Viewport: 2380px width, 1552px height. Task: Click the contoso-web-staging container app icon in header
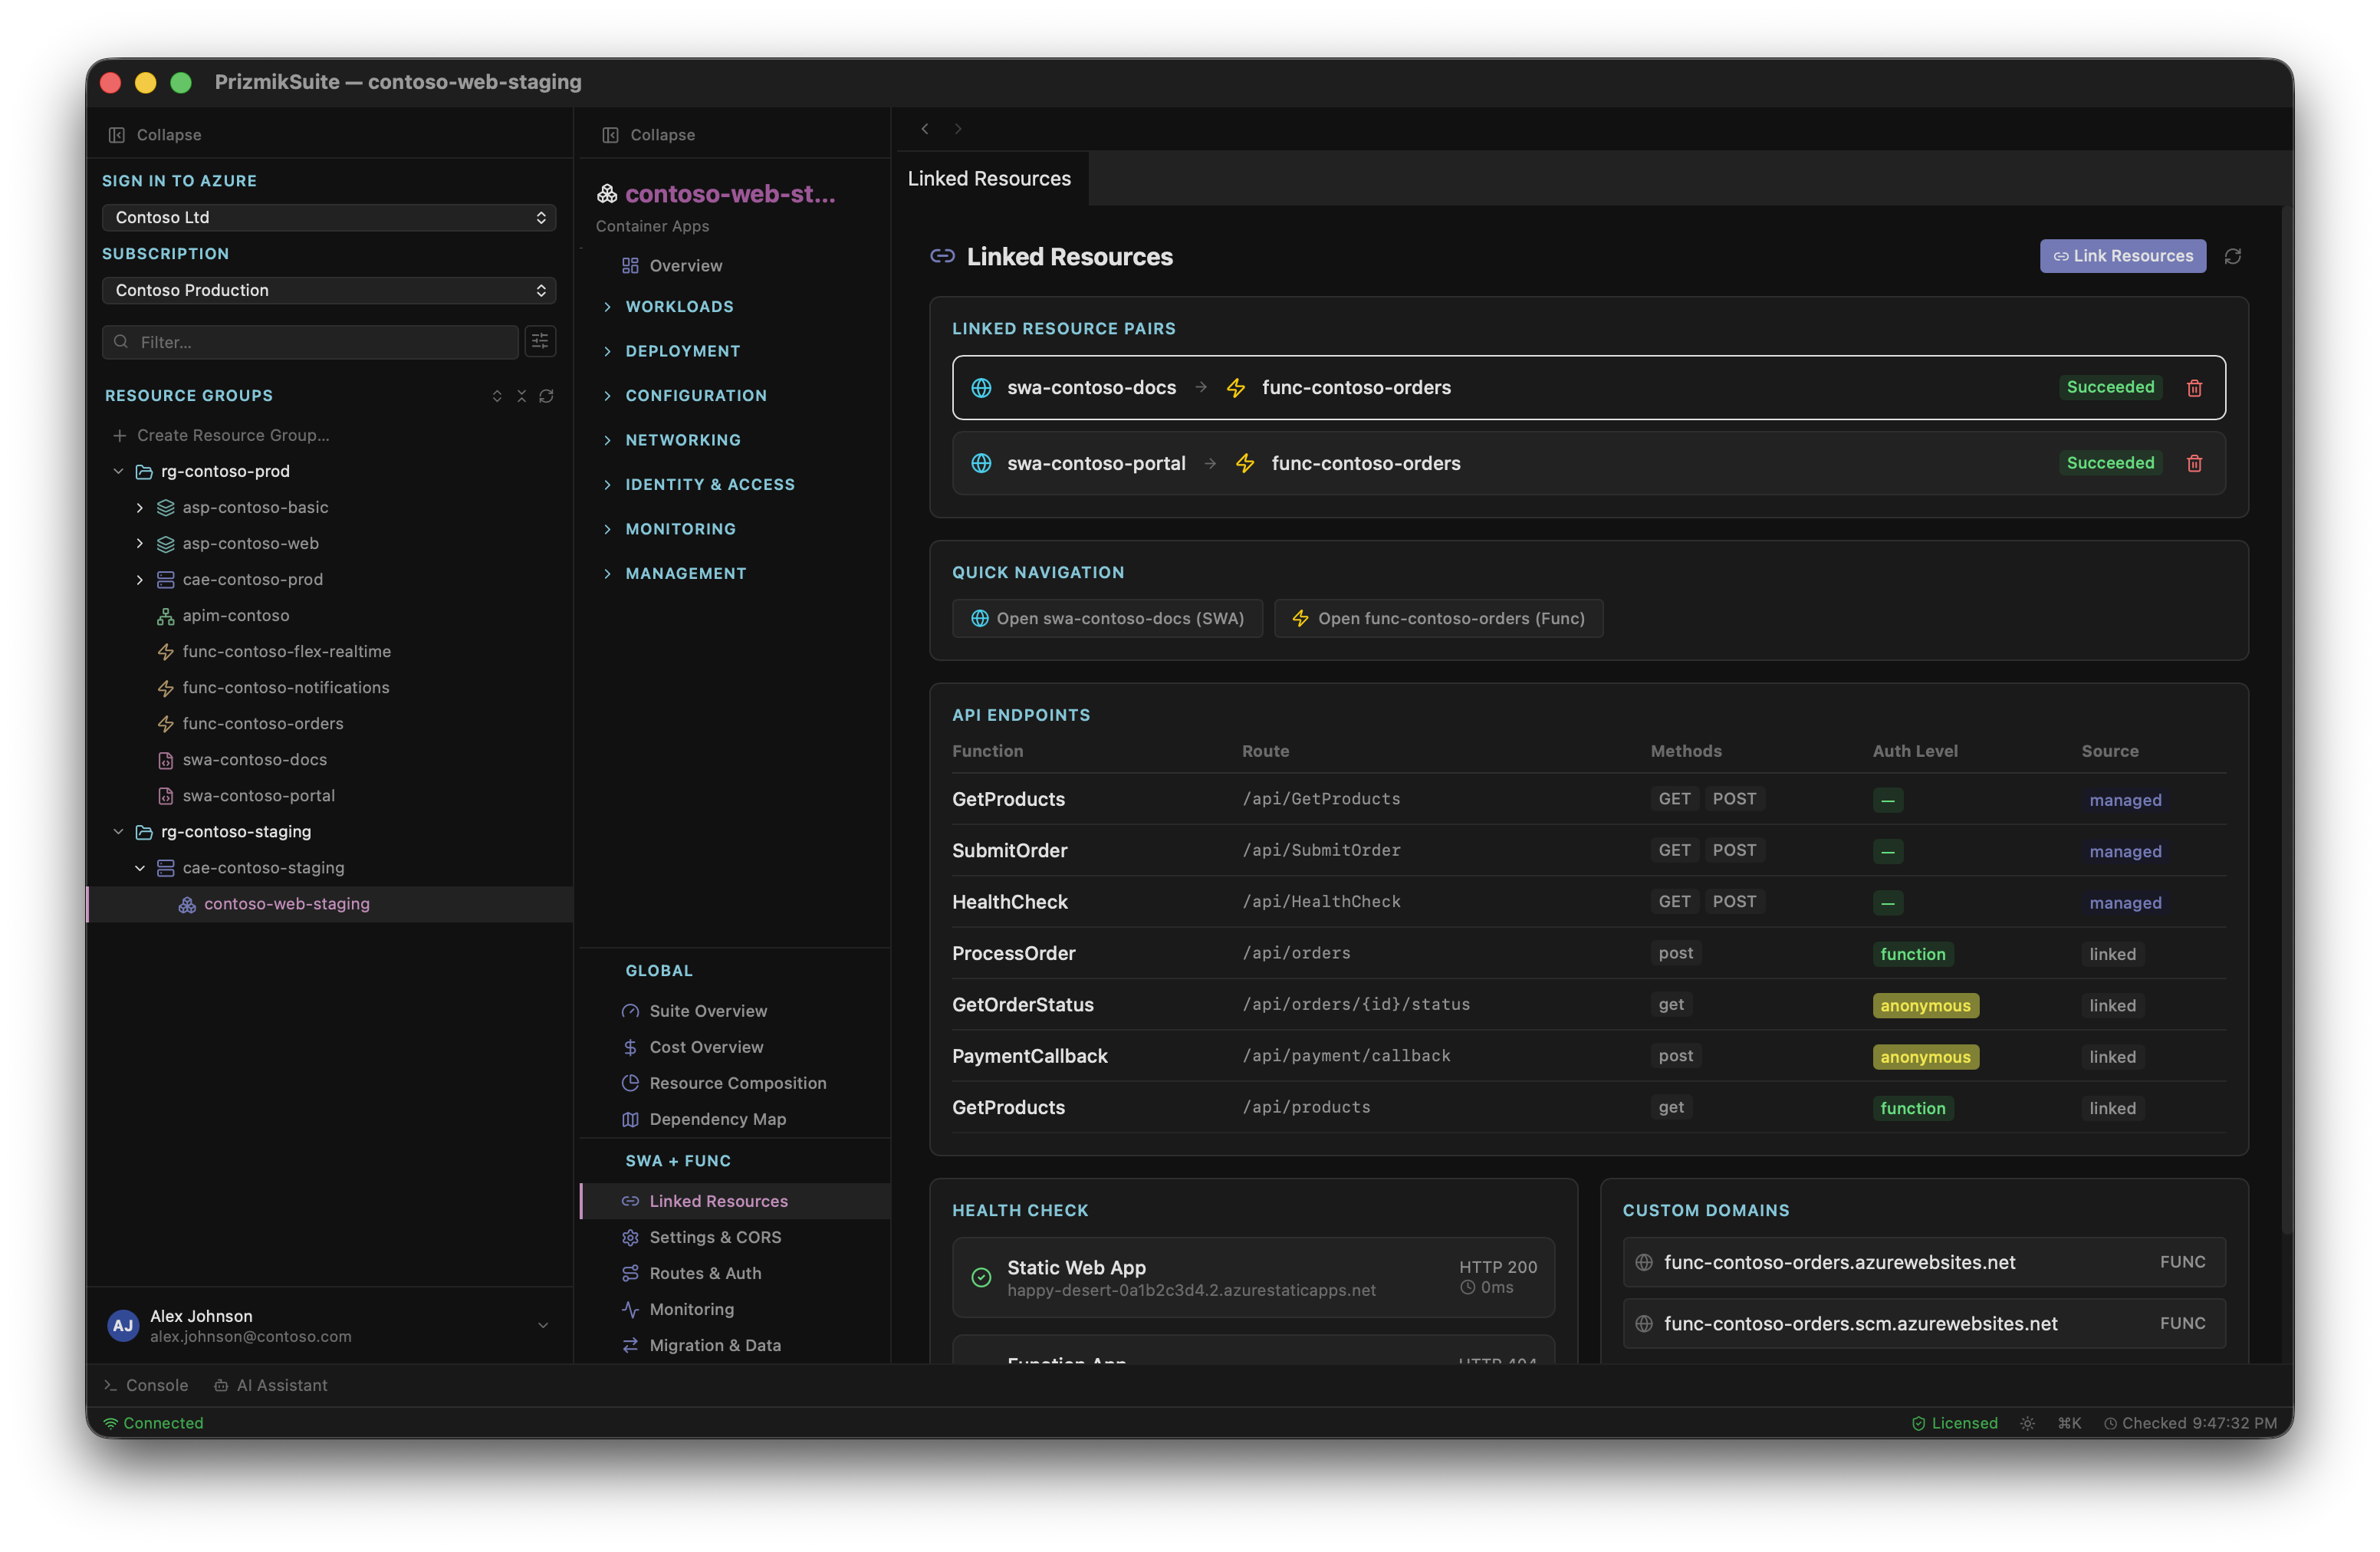(607, 194)
